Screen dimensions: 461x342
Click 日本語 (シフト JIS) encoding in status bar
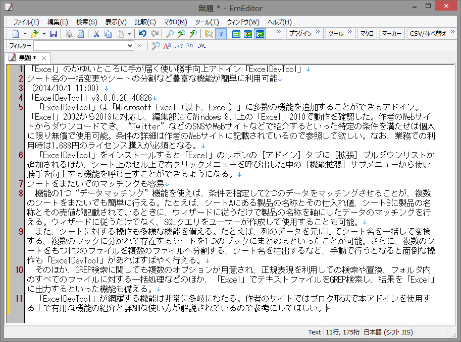pos(388,332)
